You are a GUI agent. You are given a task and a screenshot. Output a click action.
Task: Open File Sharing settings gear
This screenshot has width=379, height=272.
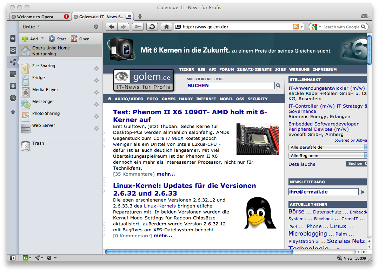pos(97,69)
